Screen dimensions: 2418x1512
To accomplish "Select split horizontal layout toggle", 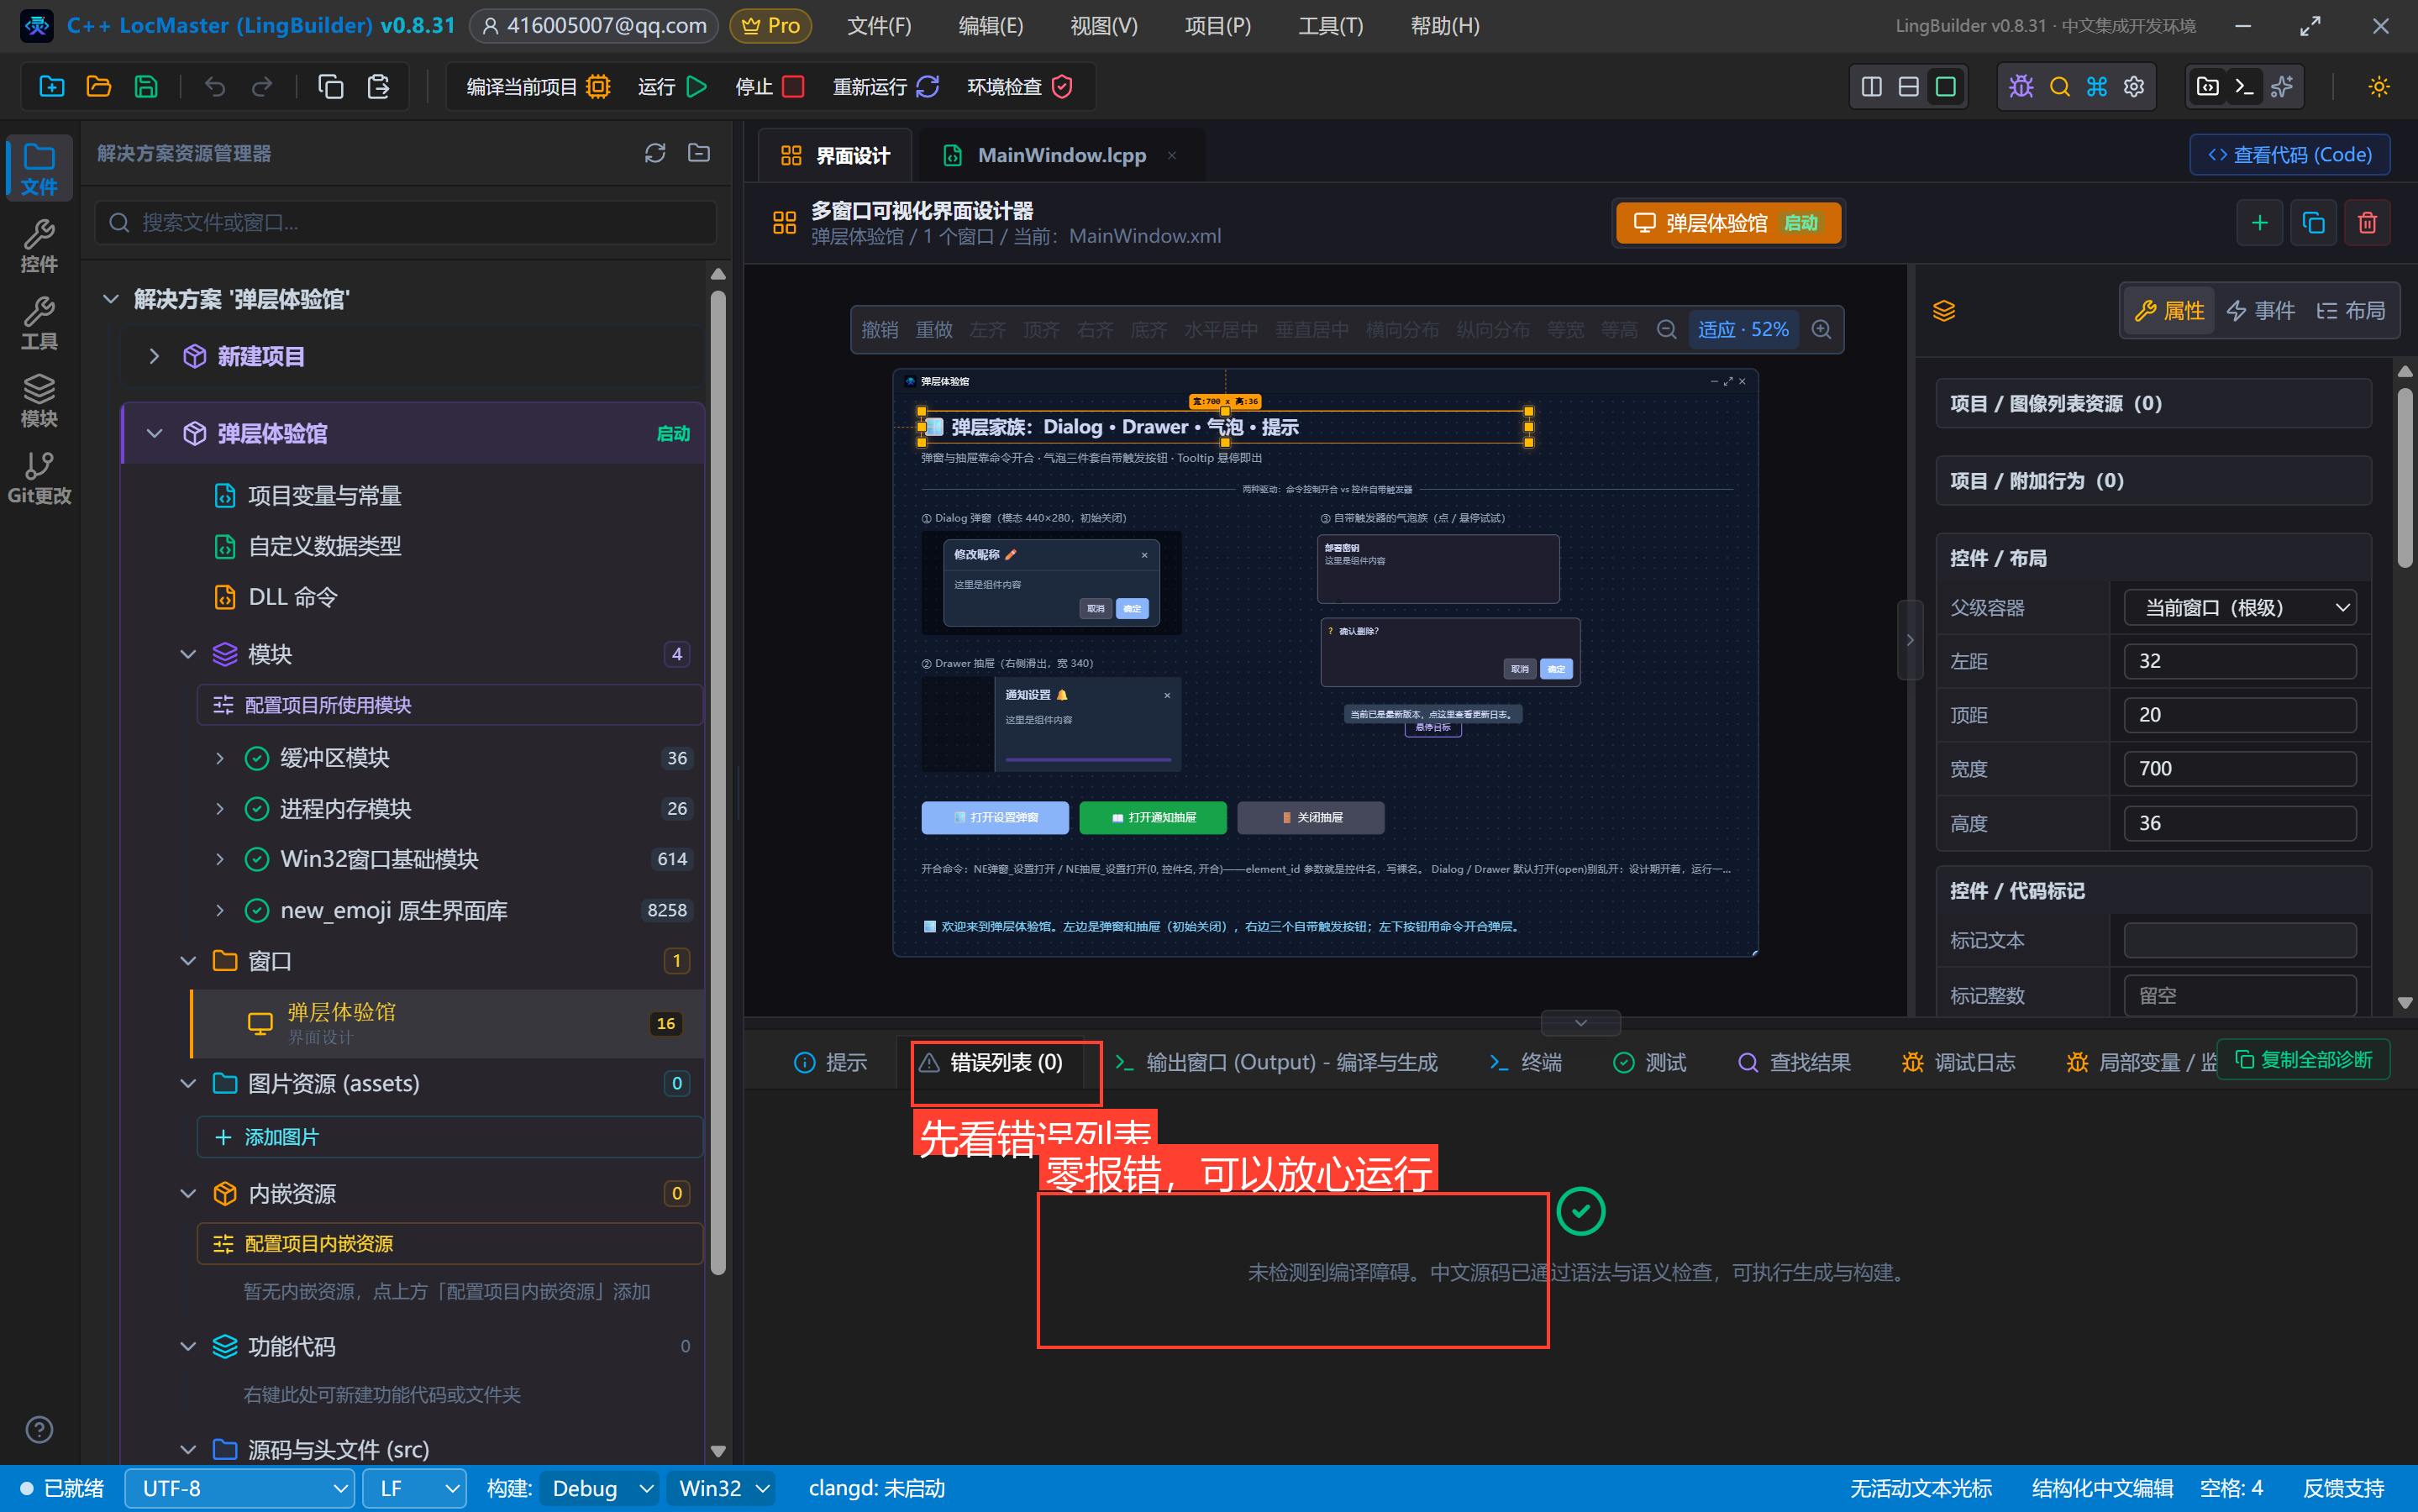I will pos(1909,87).
